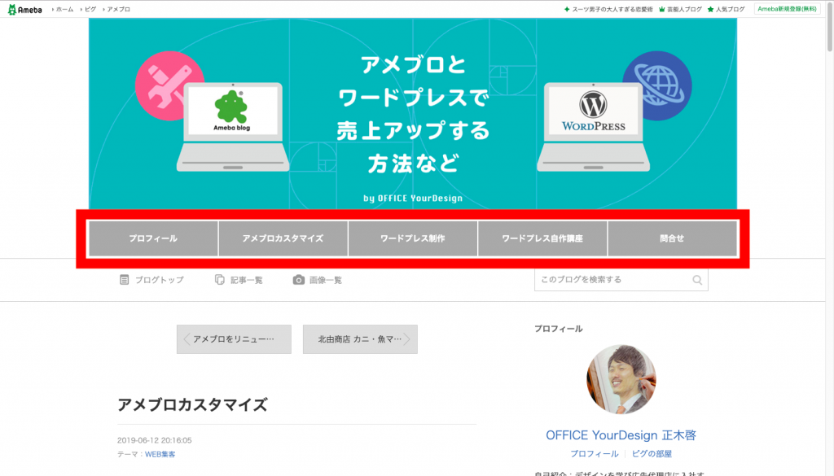Click the search magnifier icon
The width and height of the screenshot is (834, 476).
point(697,280)
